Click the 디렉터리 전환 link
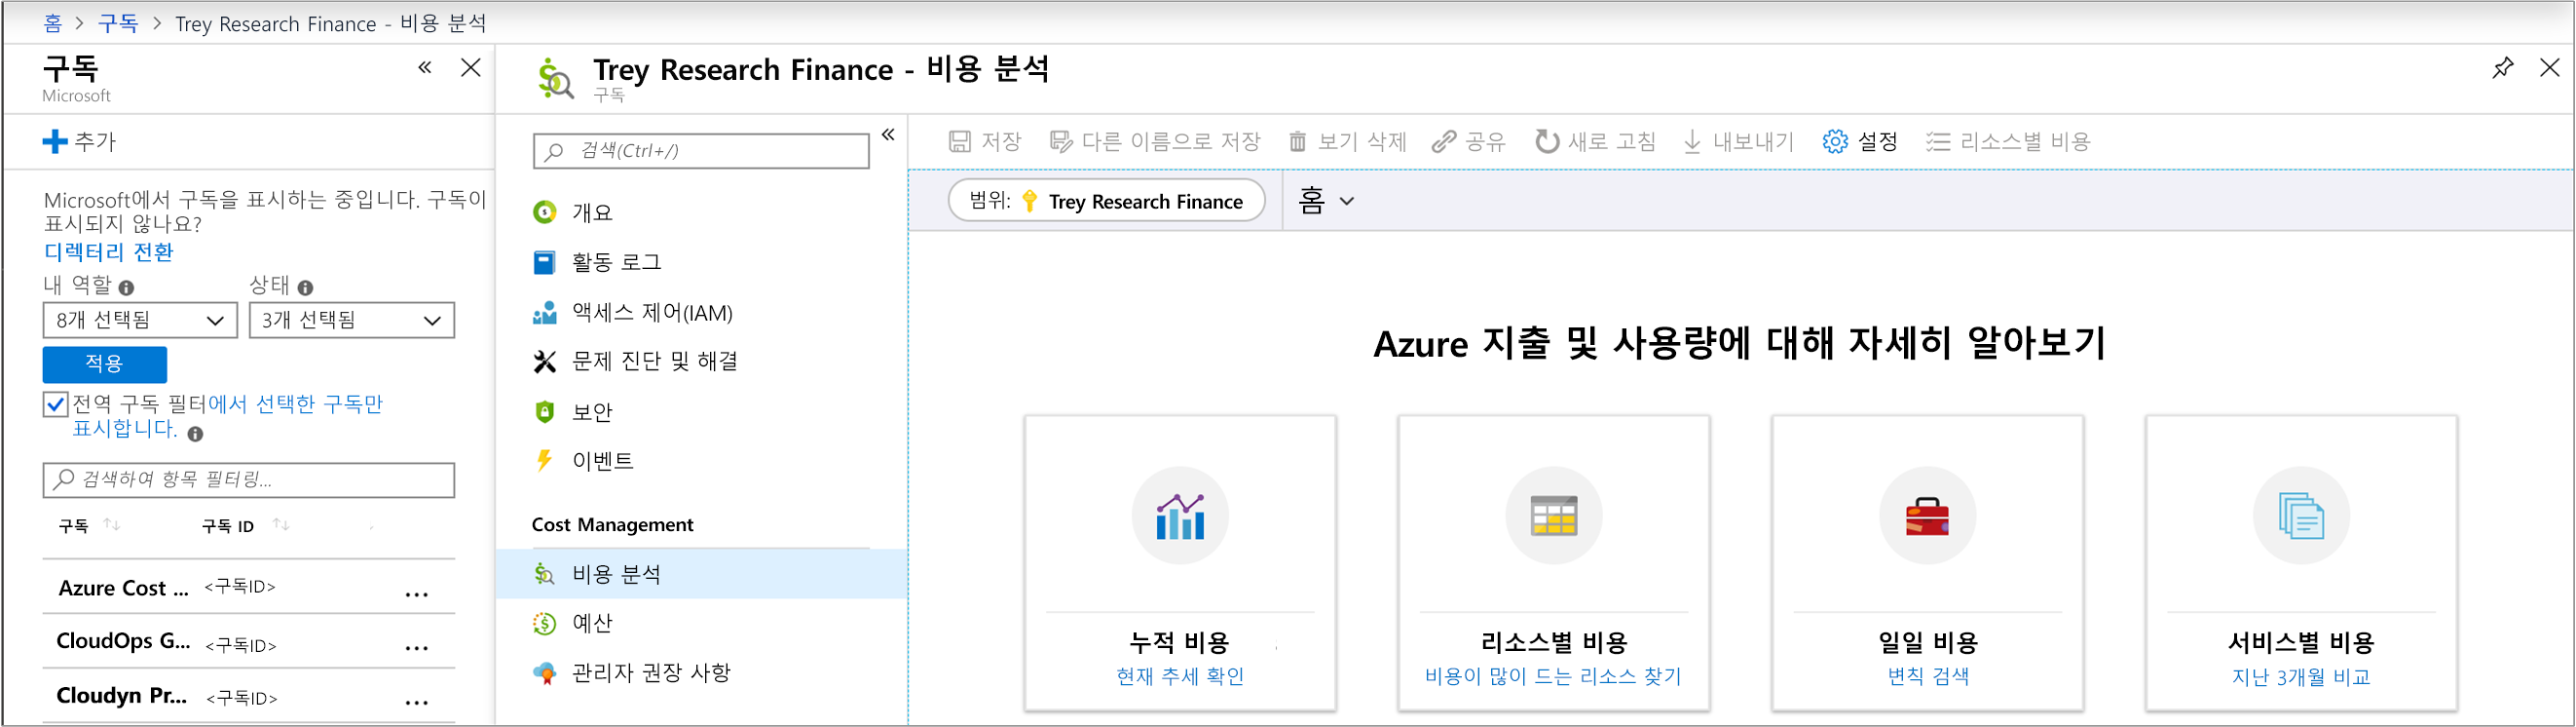The width and height of the screenshot is (2576, 727). pos(108,252)
